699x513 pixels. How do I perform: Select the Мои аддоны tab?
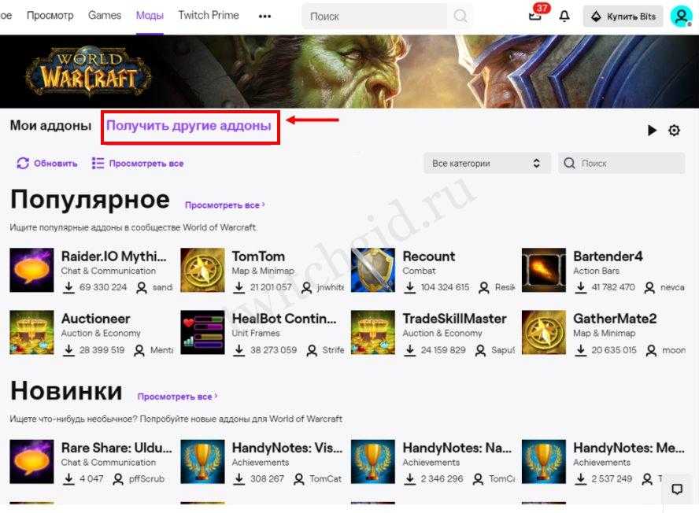pyautogui.click(x=50, y=126)
